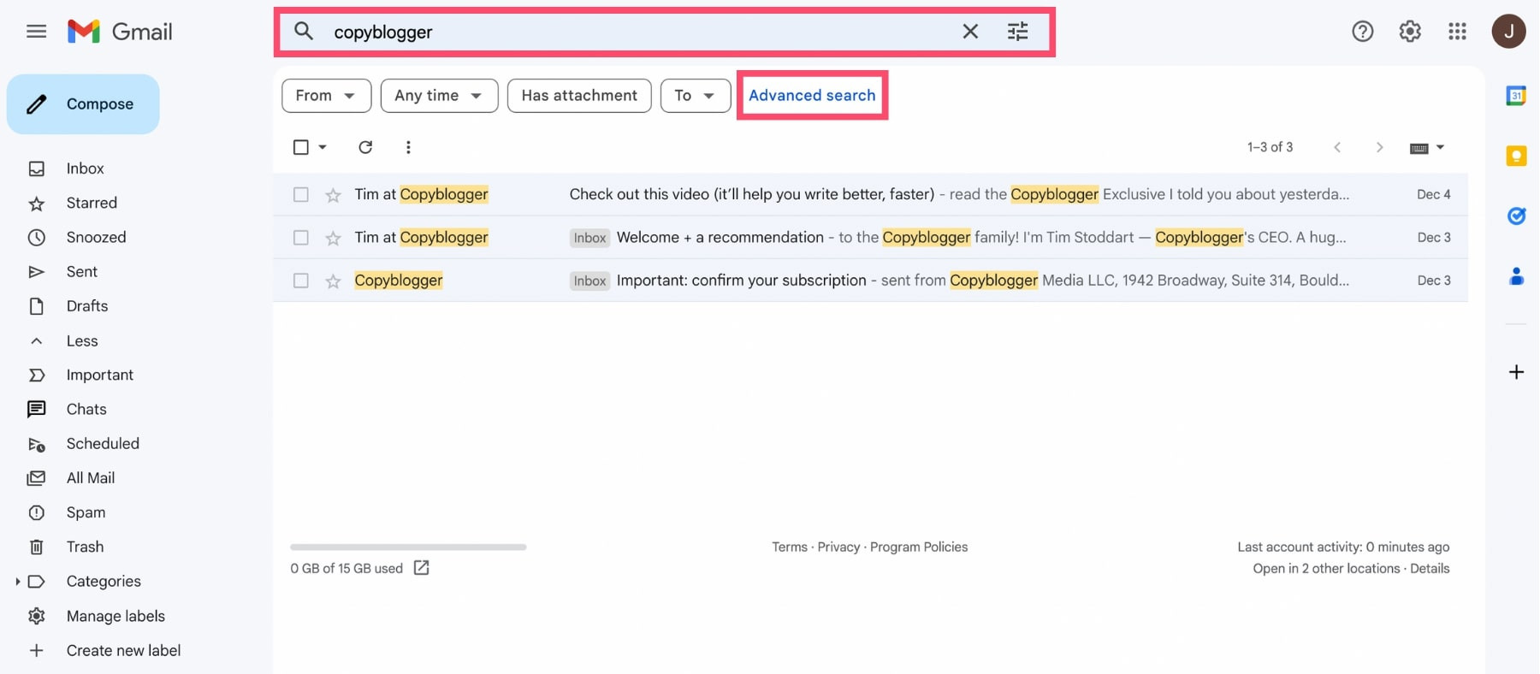Image resolution: width=1540 pixels, height=674 pixels.
Task: Toggle the select-all checkbox
Action: point(301,147)
